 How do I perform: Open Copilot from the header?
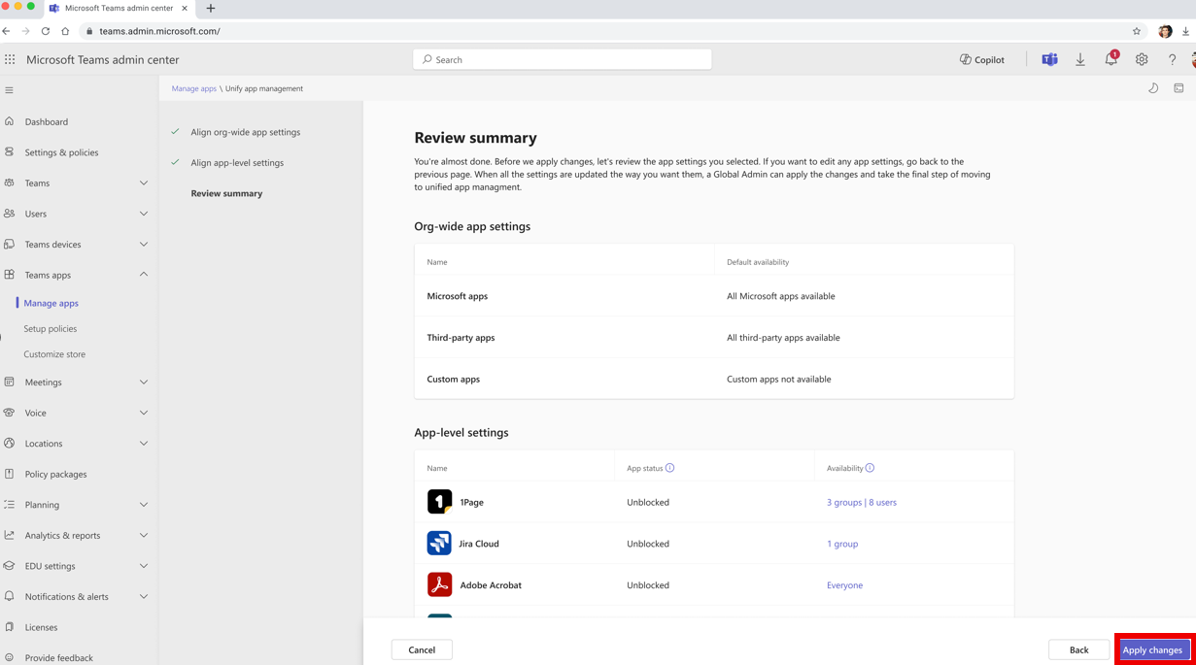coord(982,60)
